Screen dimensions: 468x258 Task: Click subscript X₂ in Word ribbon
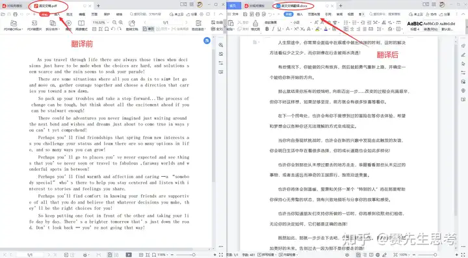coord(302,29)
